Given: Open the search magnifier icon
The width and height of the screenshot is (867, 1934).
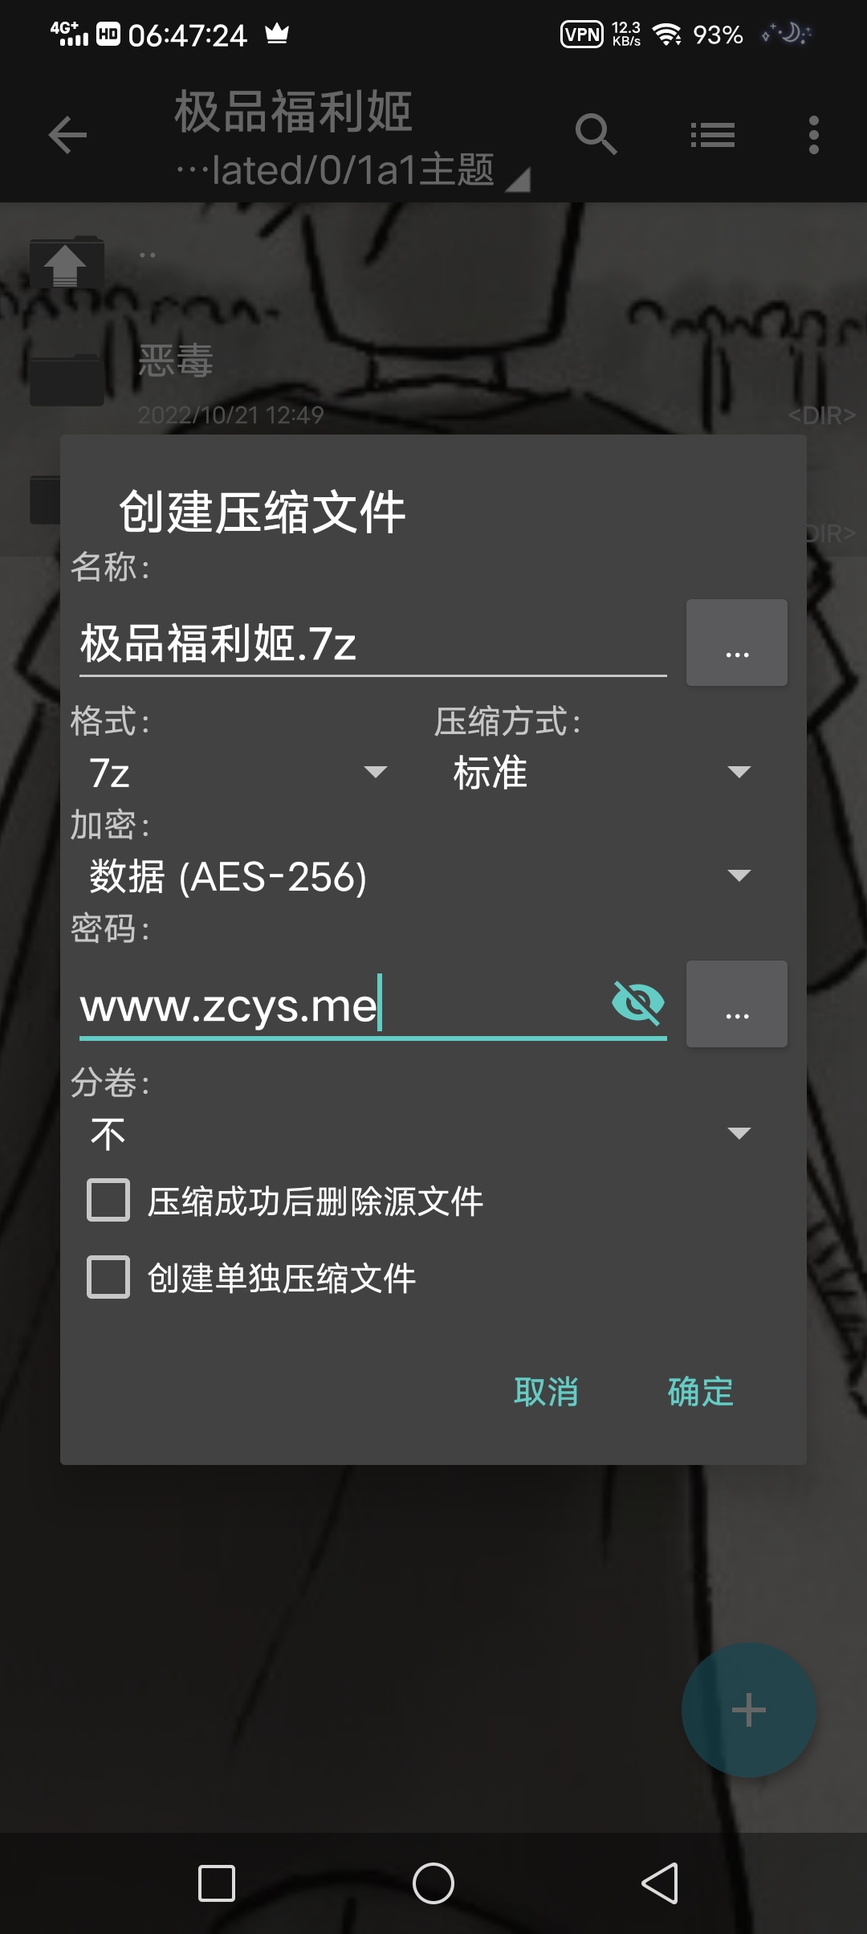Looking at the screenshot, I should click(x=596, y=134).
